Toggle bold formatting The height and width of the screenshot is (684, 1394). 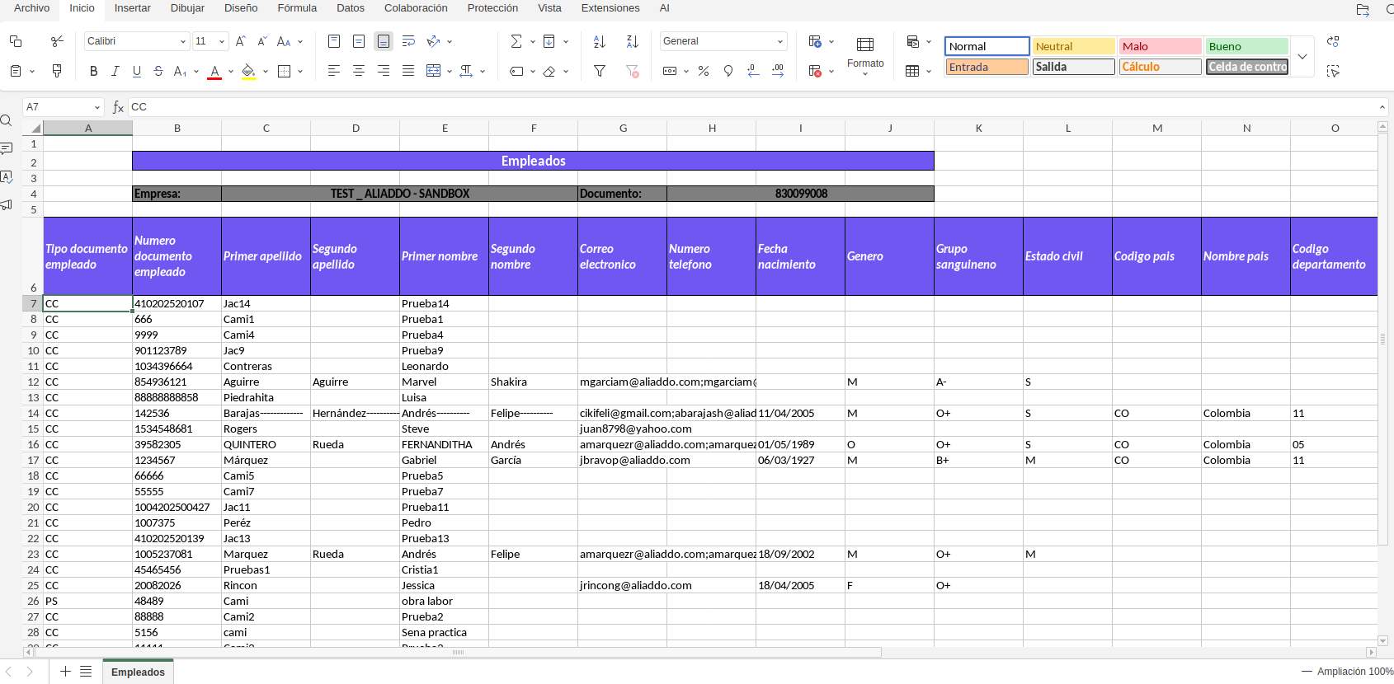coord(93,72)
